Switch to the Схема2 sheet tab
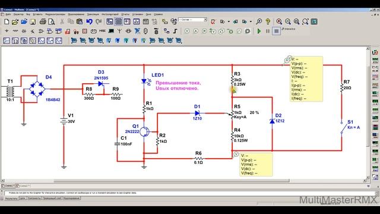Image resolution: width=380 pixels, height=214 pixels. click(x=23, y=186)
